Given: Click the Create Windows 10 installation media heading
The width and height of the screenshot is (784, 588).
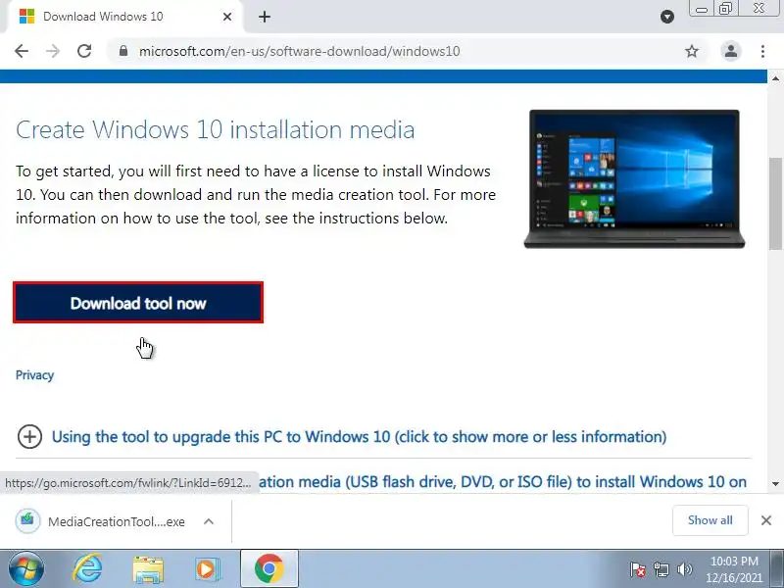Looking at the screenshot, I should pos(215,130).
